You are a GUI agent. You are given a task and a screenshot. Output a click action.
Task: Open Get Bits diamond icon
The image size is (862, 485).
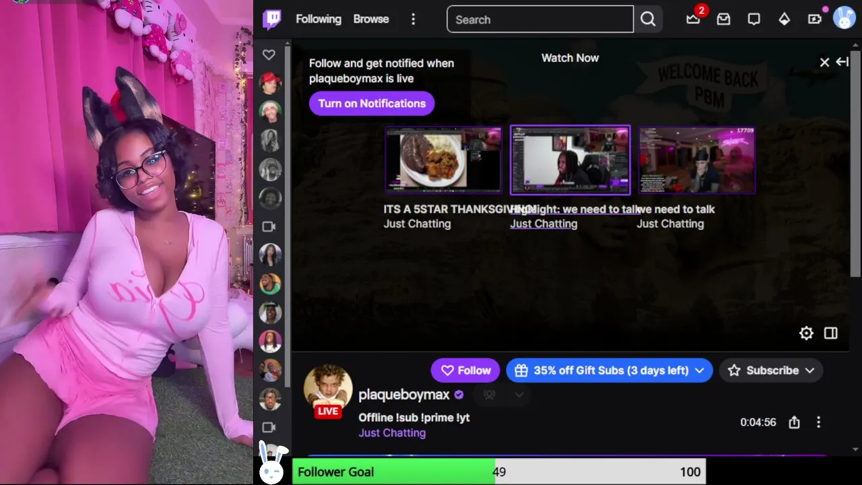point(785,20)
